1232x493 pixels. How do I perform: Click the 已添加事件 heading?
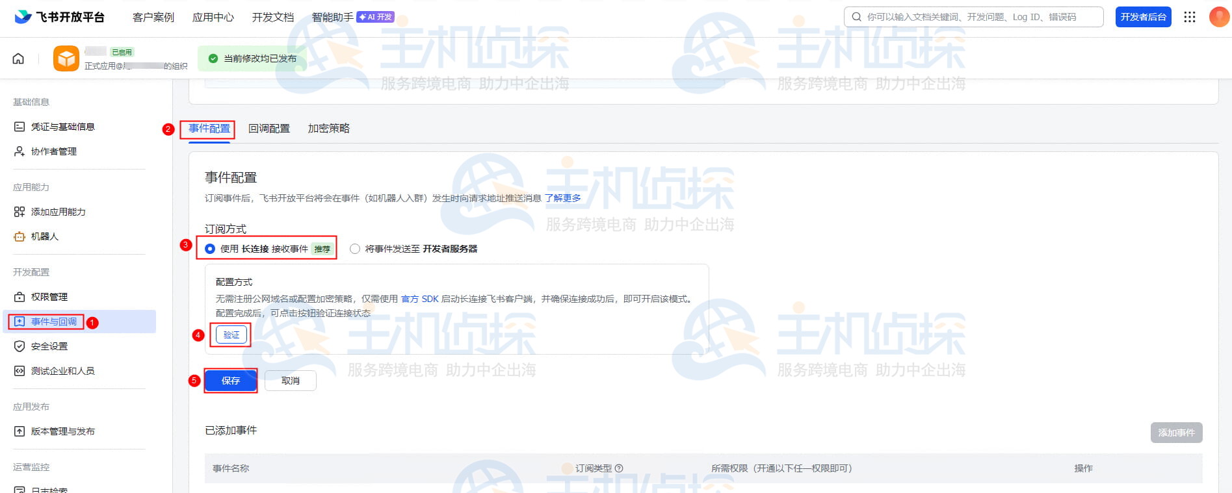point(231,430)
